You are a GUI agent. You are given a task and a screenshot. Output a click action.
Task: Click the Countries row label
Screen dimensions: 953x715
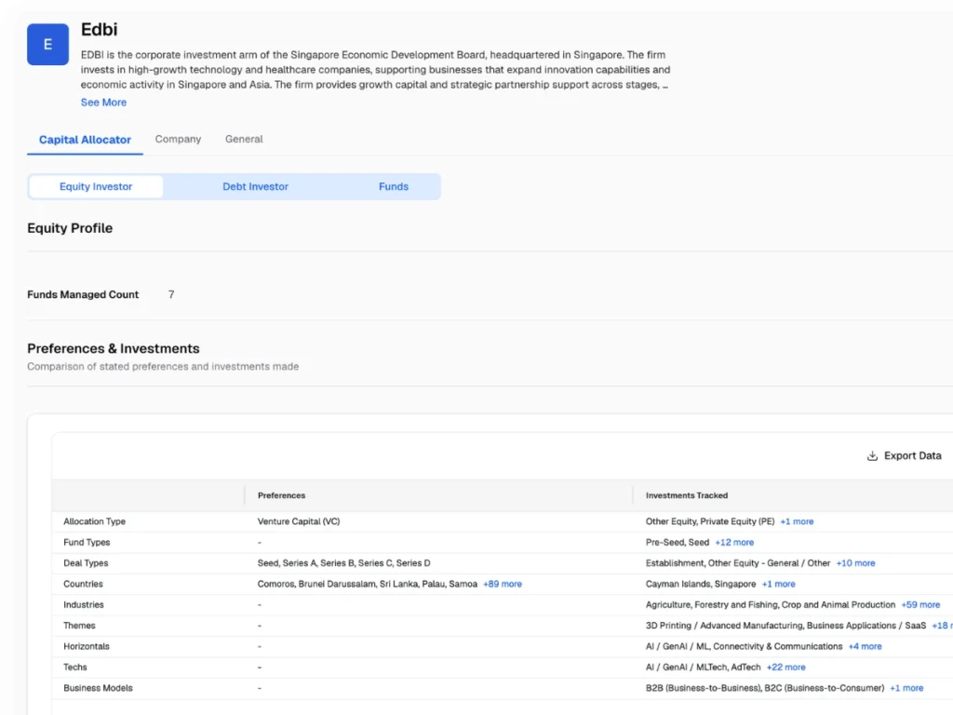(x=83, y=584)
